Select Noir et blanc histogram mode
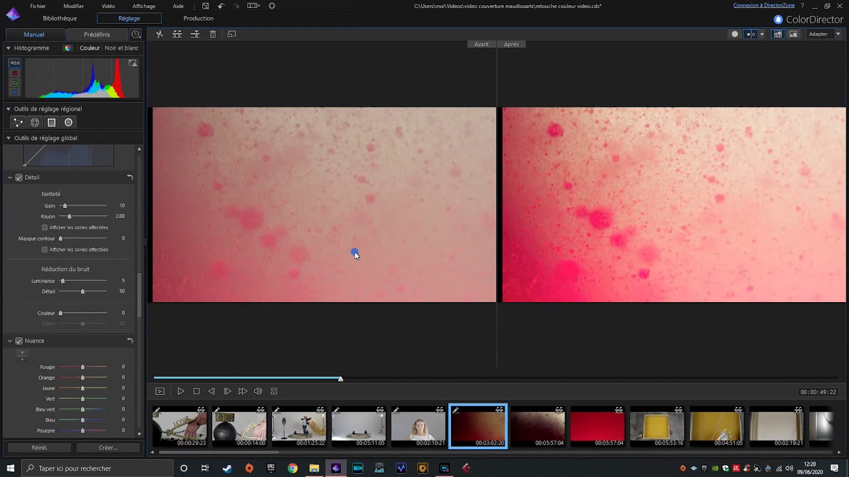The width and height of the screenshot is (849, 477). click(x=121, y=48)
